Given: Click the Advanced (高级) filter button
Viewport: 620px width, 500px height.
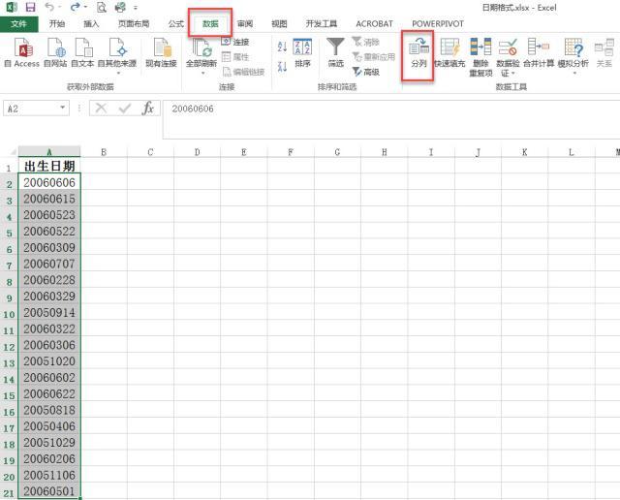Looking at the screenshot, I should [366, 72].
